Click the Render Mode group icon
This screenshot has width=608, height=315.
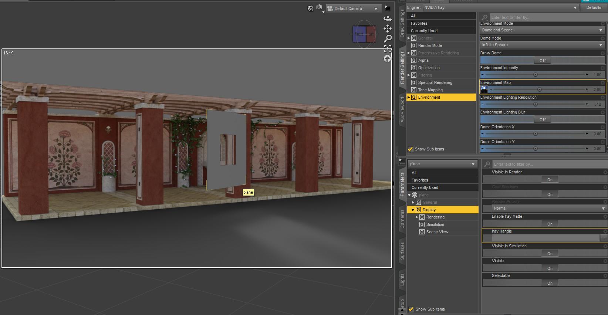[x=414, y=45]
